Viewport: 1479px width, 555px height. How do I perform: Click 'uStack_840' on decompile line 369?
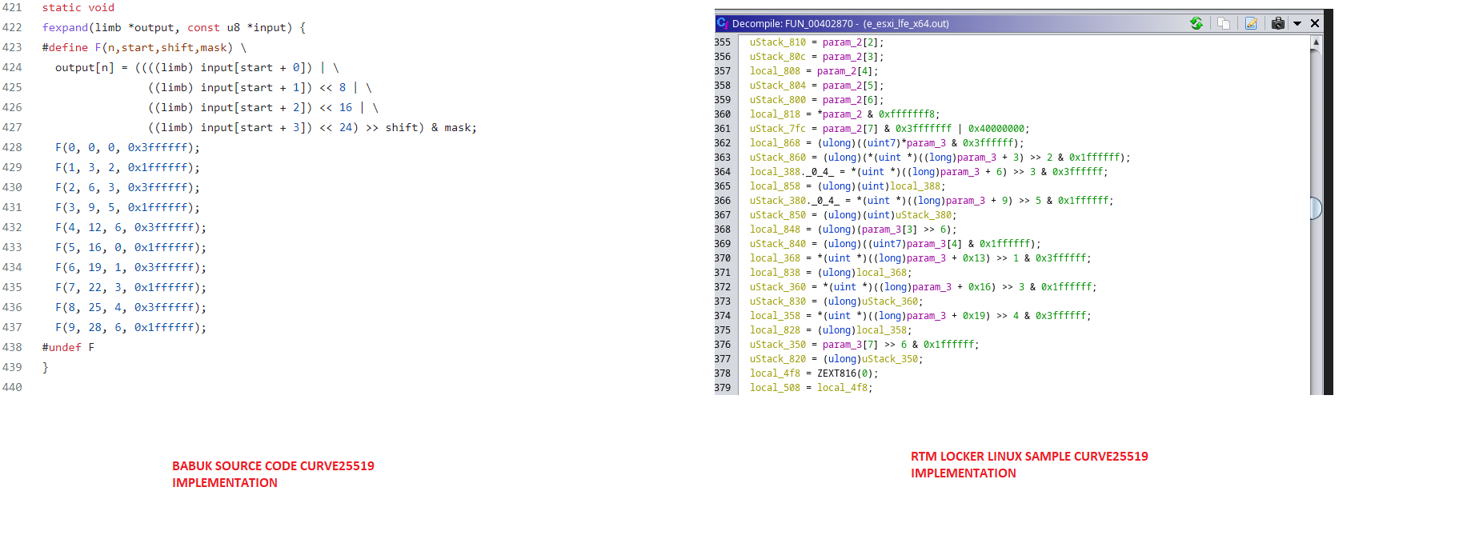tap(777, 244)
